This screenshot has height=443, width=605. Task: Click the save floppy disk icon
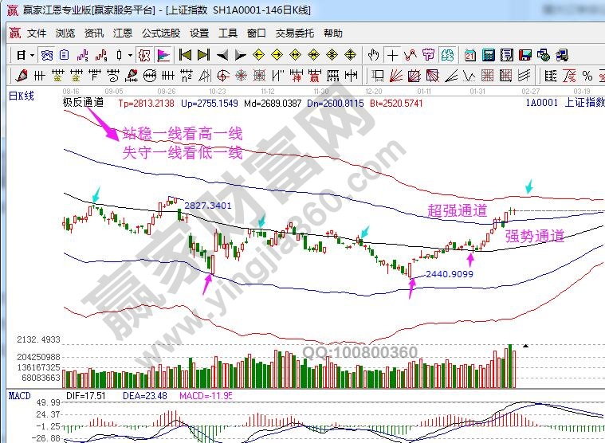524,55
